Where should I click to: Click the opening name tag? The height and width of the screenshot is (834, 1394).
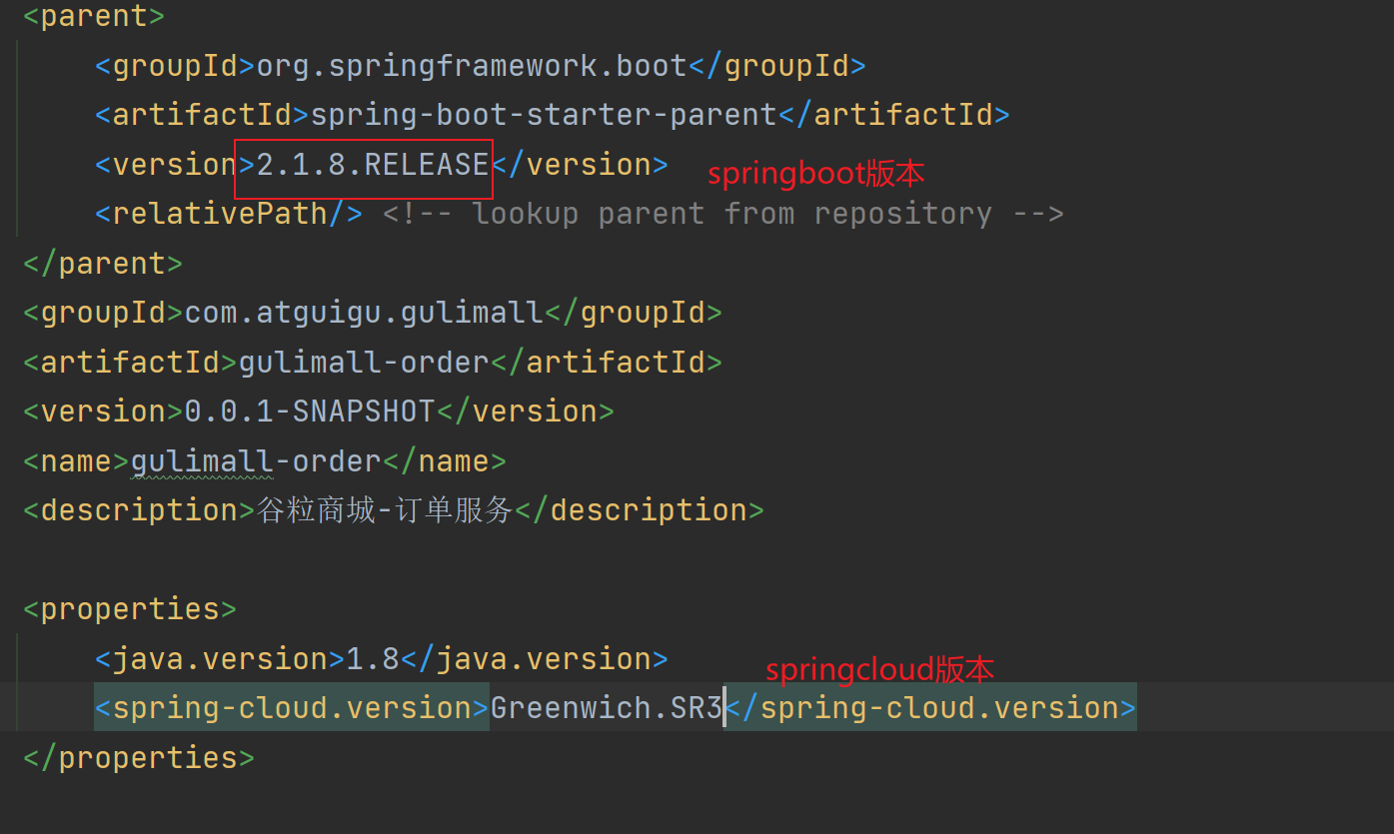[77, 461]
